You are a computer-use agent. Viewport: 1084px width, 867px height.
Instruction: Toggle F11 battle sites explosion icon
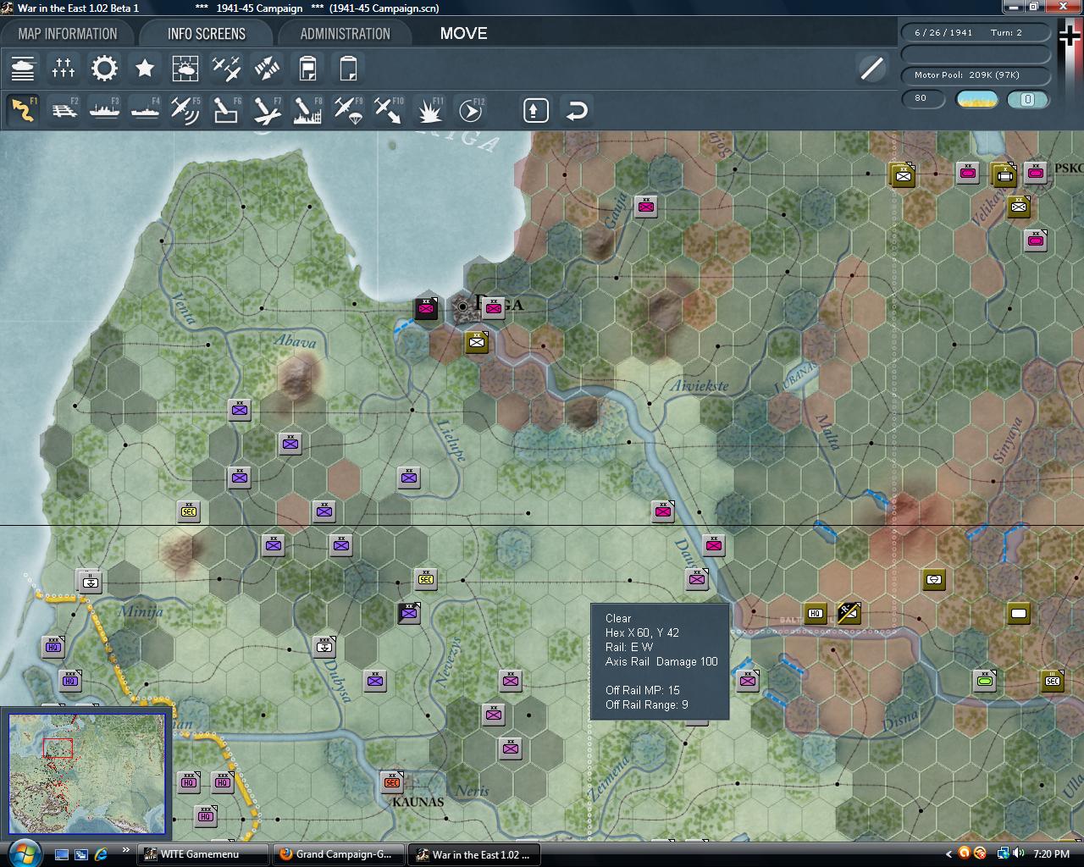(x=429, y=110)
